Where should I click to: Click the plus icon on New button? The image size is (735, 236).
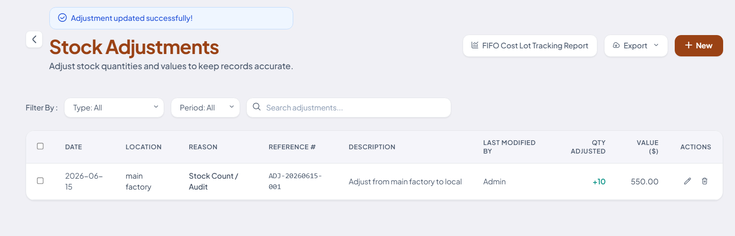[688, 45]
